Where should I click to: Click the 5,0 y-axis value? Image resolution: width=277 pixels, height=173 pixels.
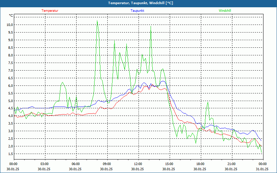coord(10,101)
